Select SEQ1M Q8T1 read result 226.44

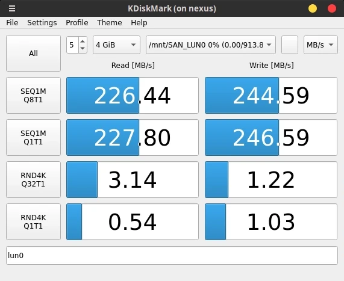click(133, 95)
